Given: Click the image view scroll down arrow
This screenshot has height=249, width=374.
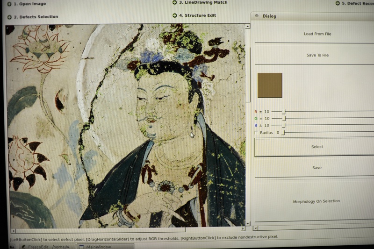Looking at the screenshot, I should pos(248,223).
